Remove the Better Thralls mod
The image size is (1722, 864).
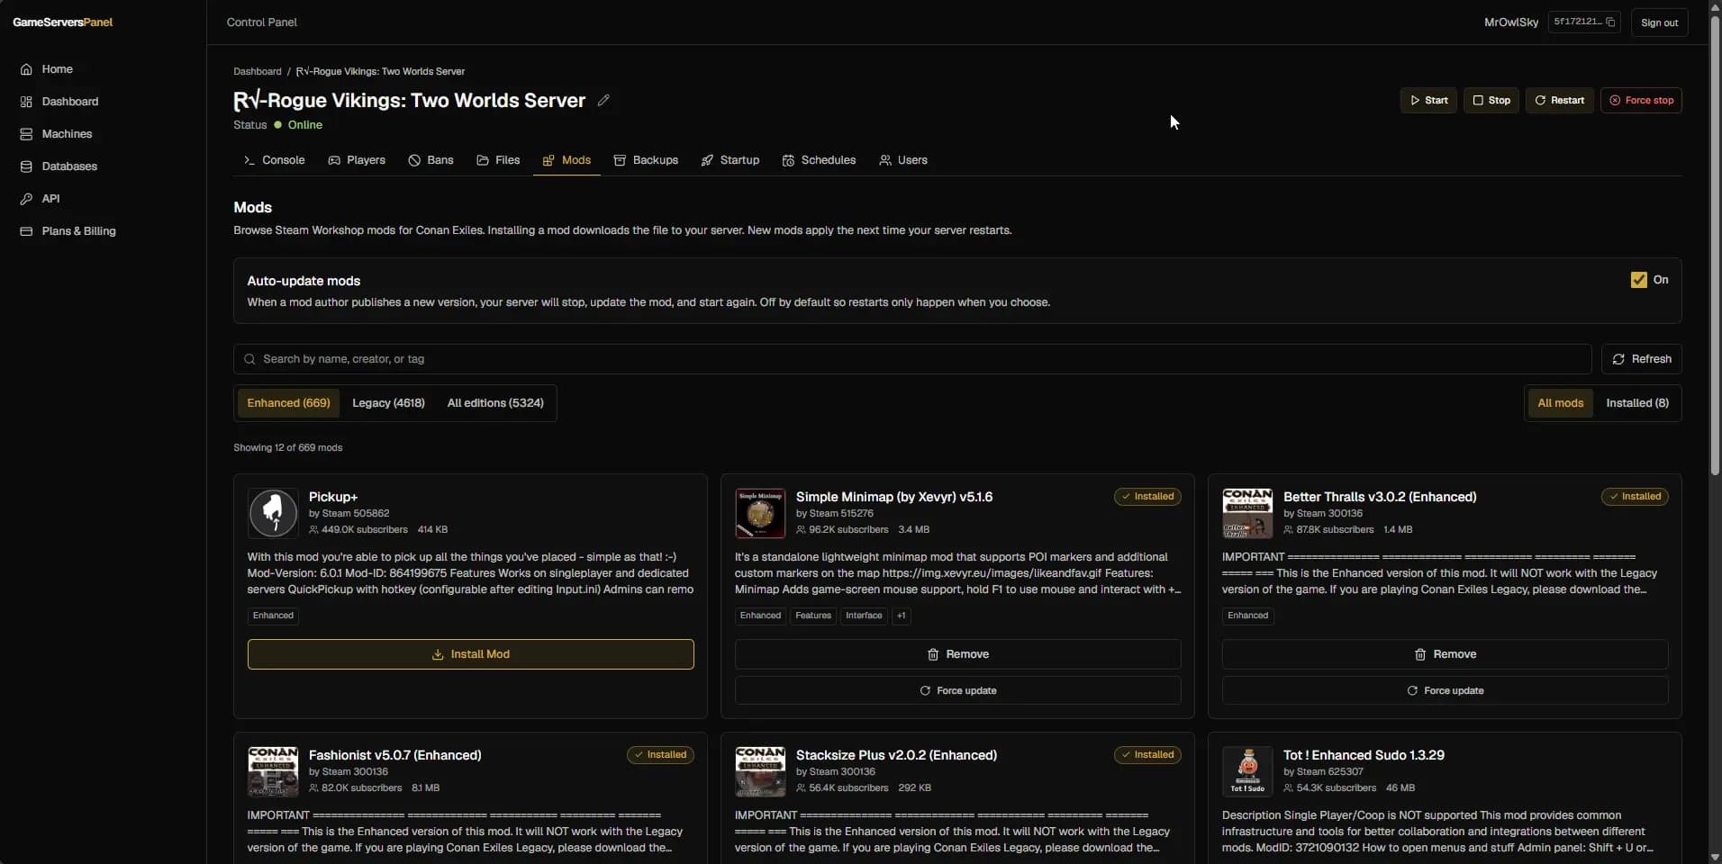coord(1445,654)
